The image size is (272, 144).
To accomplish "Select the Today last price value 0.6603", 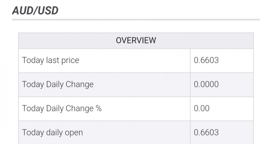I will pos(206,60).
